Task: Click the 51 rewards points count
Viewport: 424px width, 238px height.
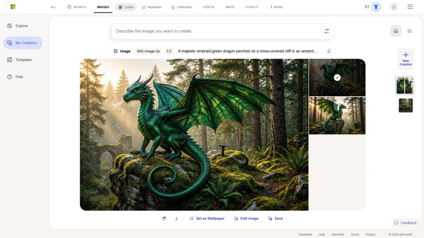Action: point(367,7)
